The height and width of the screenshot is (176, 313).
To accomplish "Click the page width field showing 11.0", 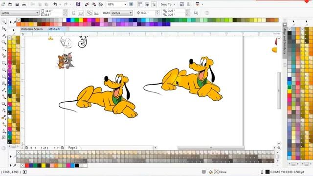I will click(53, 11).
